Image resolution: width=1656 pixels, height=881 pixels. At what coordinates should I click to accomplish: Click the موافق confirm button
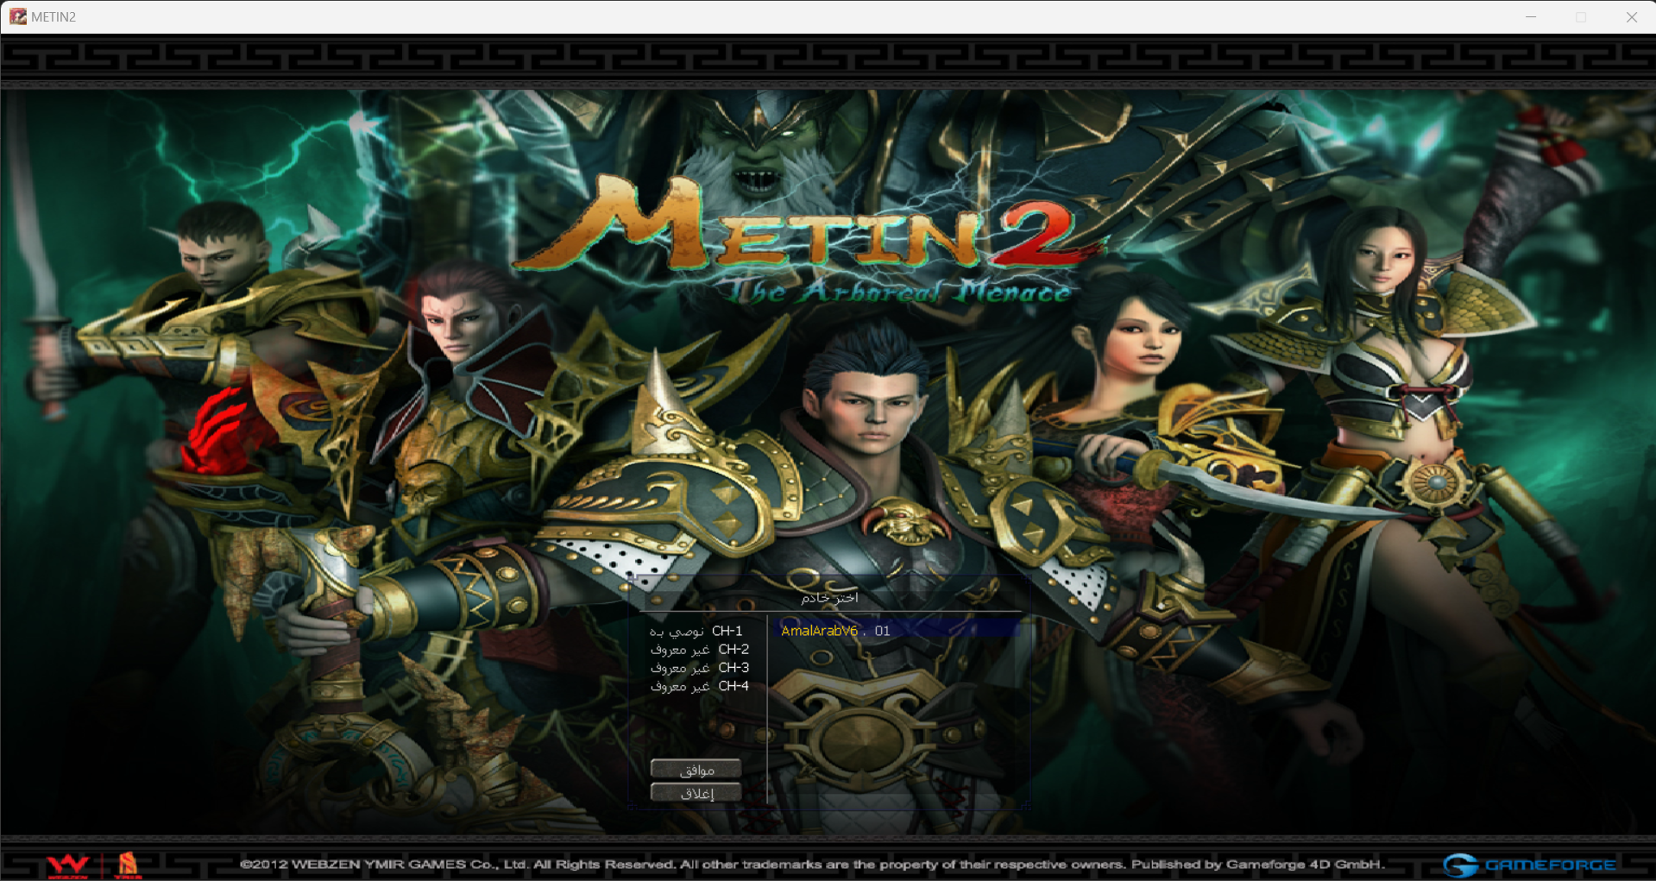click(x=696, y=769)
